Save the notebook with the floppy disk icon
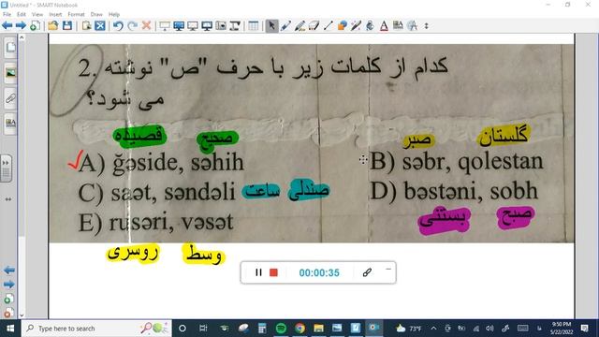 tap(67, 25)
